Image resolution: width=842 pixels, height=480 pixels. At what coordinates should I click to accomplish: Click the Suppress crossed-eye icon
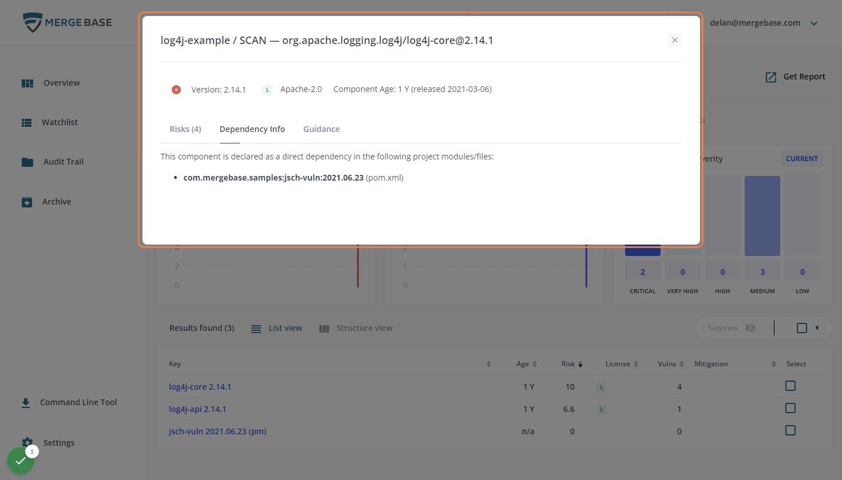pyautogui.click(x=750, y=328)
